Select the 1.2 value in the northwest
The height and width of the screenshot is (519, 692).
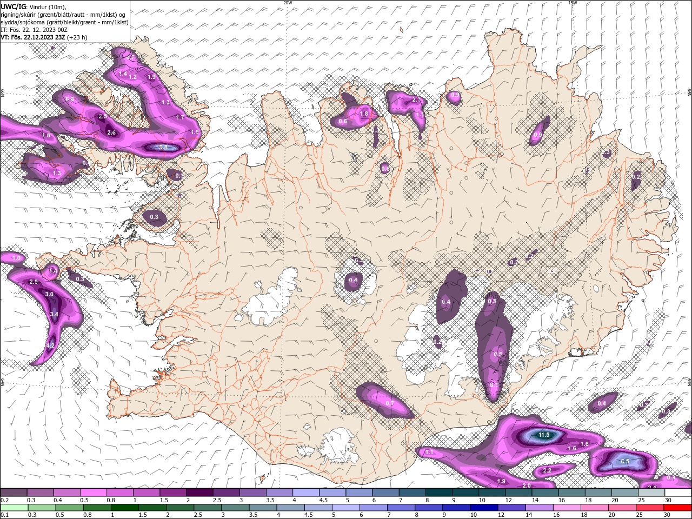[132, 77]
